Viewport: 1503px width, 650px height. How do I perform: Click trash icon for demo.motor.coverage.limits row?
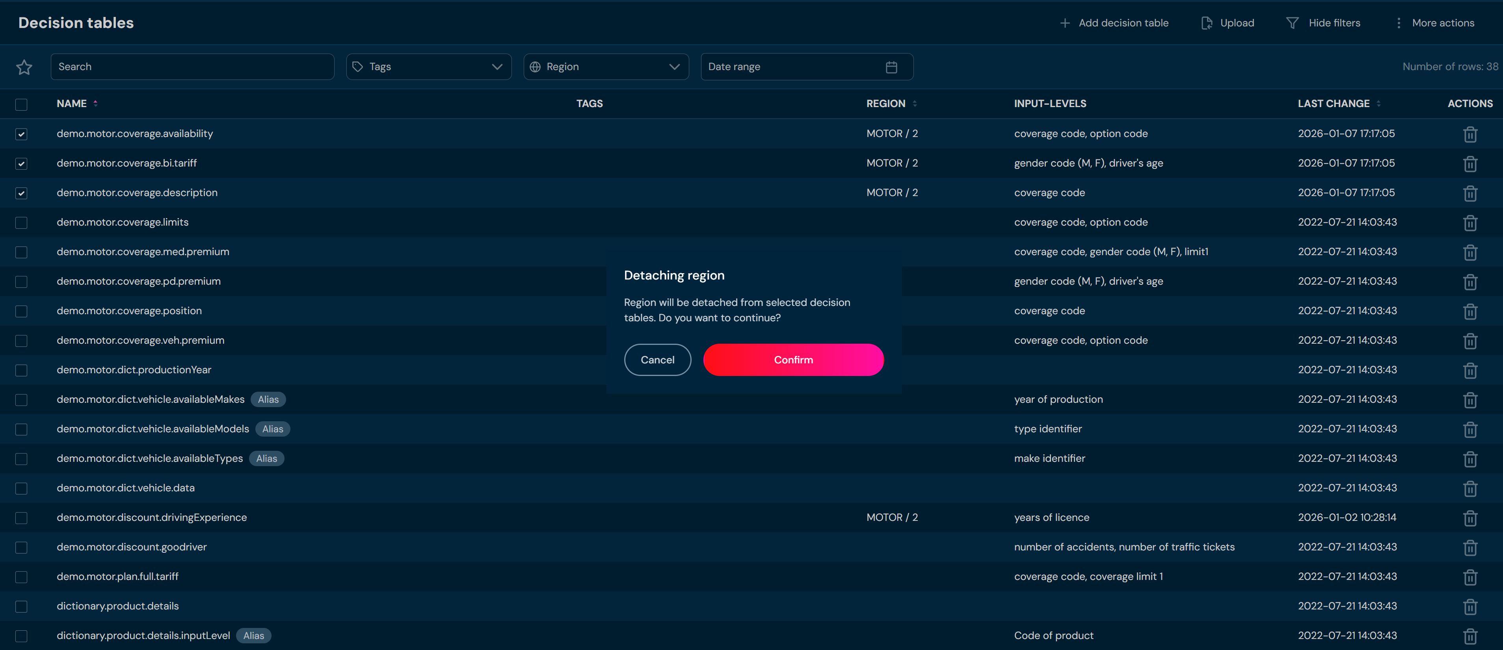(1470, 223)
